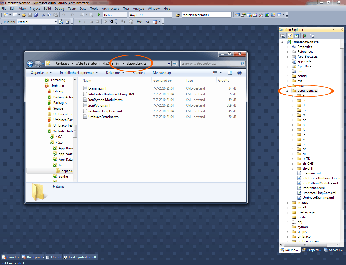Screen dimensions: 346x265
Task: Click Nieuwe map button in explorer
Action: click(162, 73)
